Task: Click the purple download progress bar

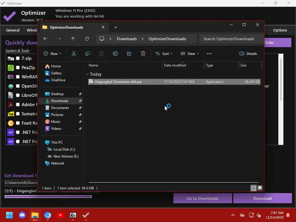Action: coord(48,197)
